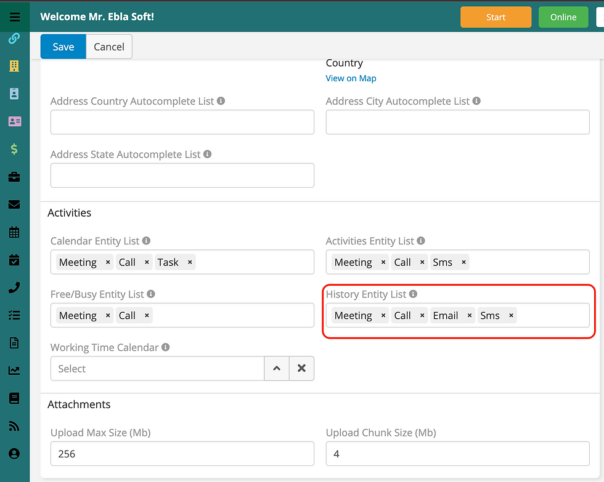Open the View on Map link
Screen dimensions: 604x482
(351, 78)
